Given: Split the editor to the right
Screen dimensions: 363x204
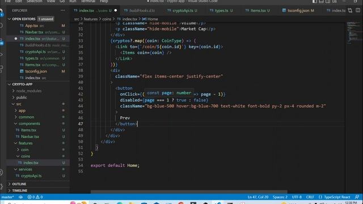Looking at the screenshot, I should pos(358,10).
